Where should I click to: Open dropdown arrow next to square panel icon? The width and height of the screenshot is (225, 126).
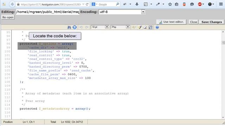(151, 4)
